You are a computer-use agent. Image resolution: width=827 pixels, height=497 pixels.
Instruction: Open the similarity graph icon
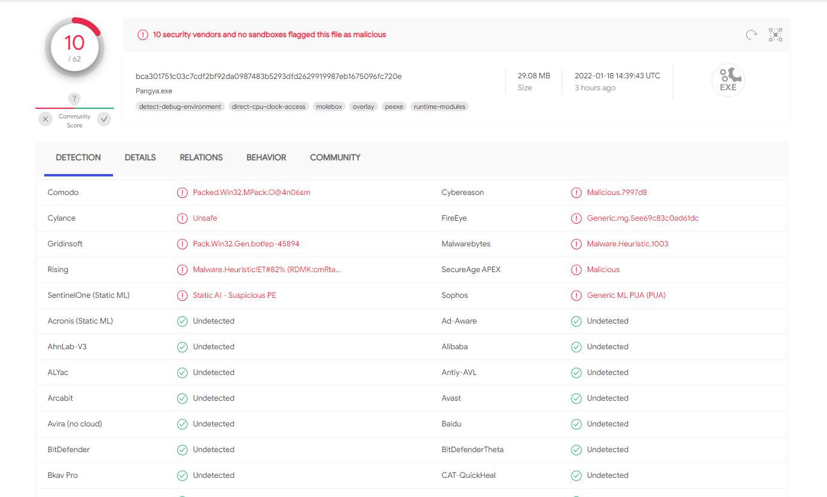click(776, 35)
